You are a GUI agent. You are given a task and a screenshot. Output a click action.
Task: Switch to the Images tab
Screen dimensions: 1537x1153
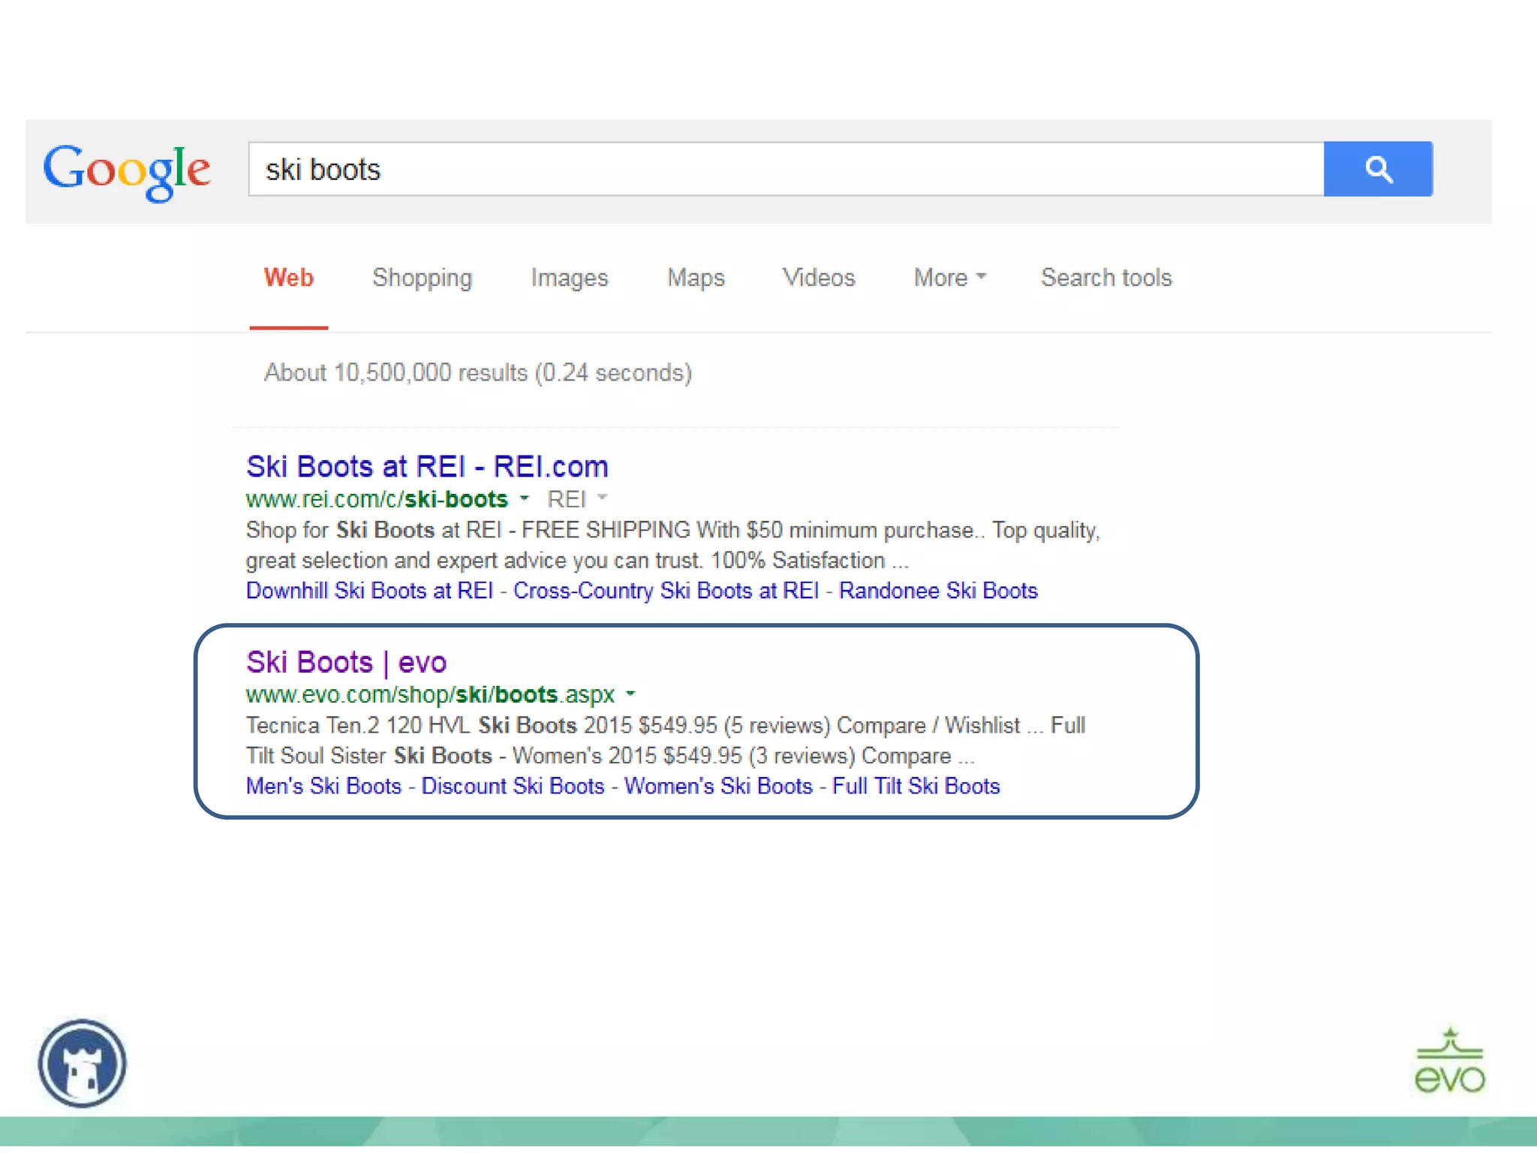click(x=569, y=278)
